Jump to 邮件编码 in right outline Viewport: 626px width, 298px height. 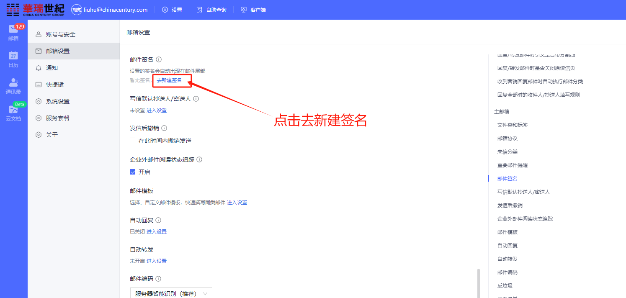[507, 272]
